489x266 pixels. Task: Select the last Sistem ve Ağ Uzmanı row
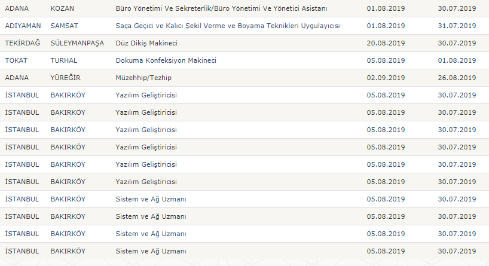(151, 251)
